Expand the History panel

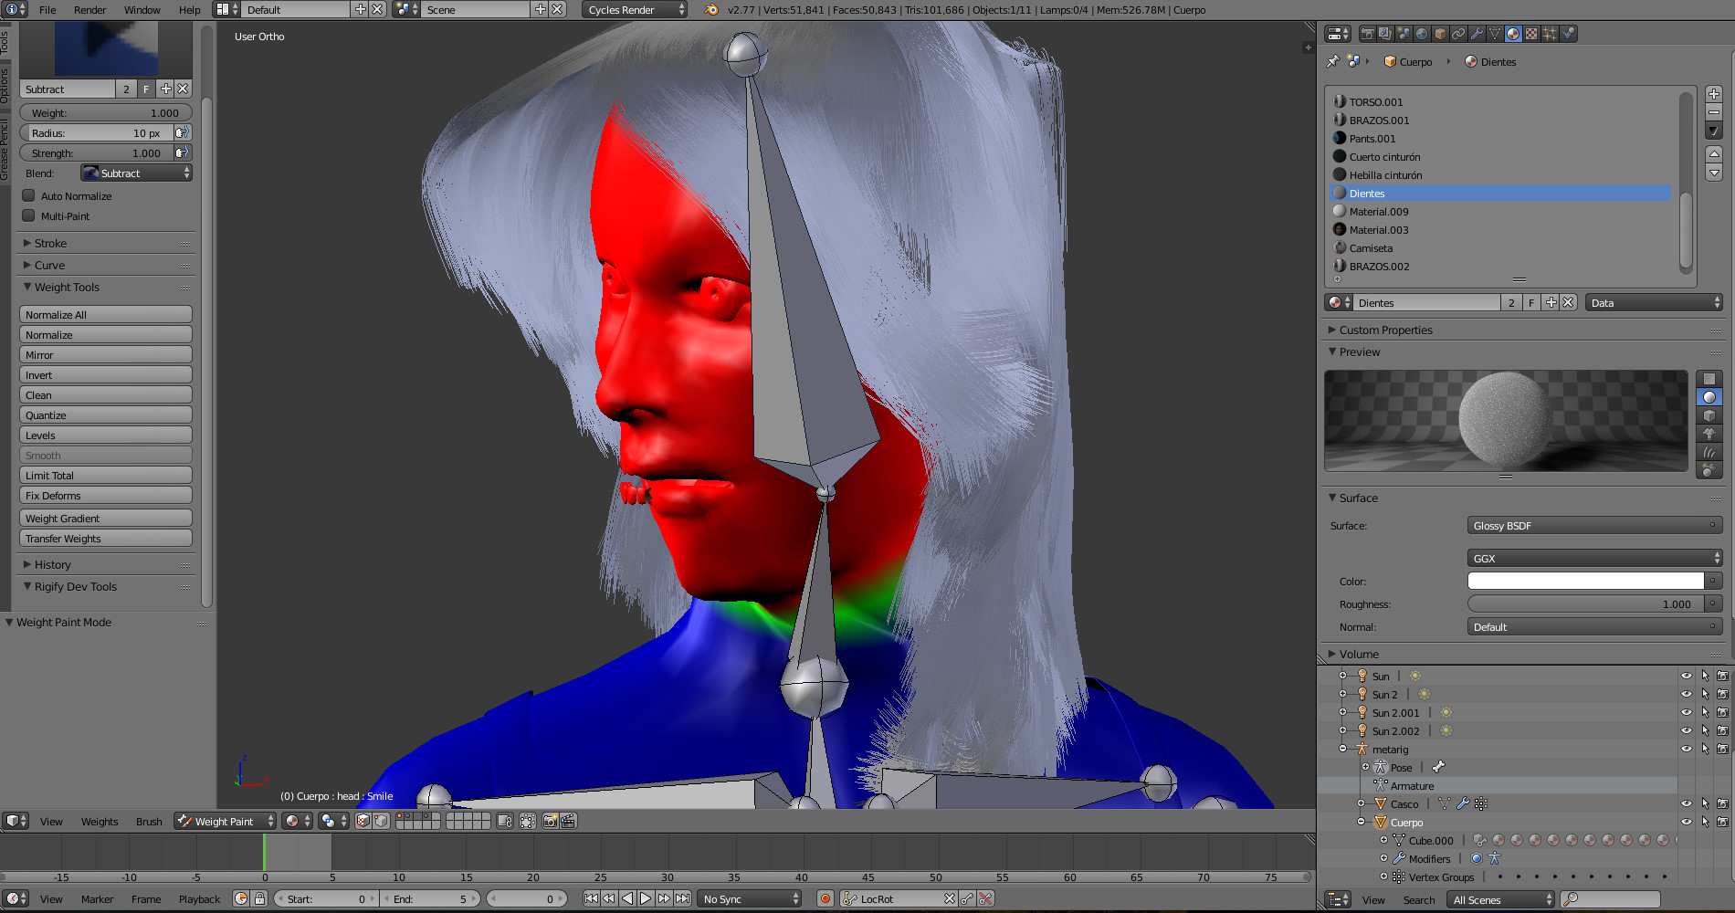pyautogui.click(x=108, y=564)
